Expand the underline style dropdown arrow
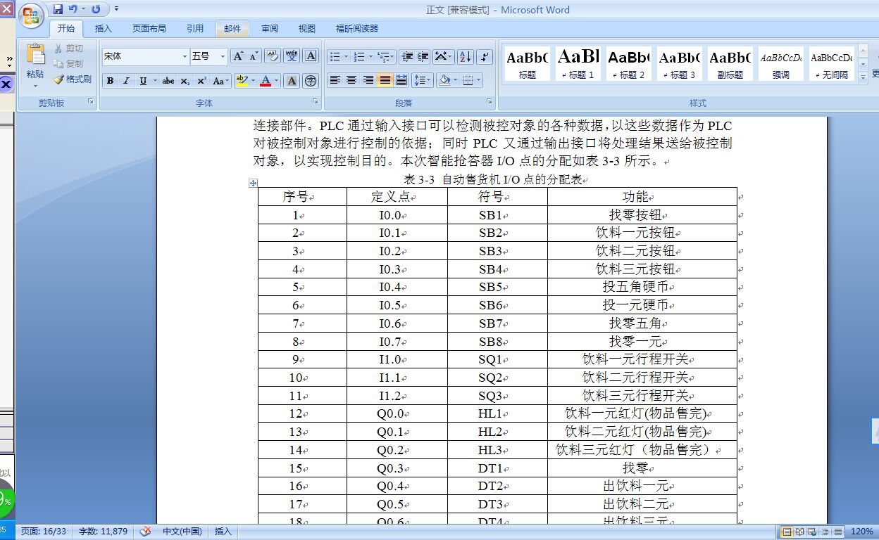879x540 pixels. pyautogui.click(x=155, y=81)
